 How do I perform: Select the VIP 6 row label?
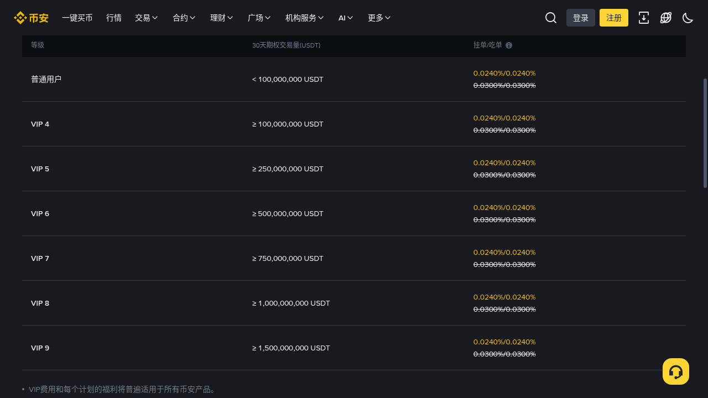pyautogui.click(x=40, y=214)
